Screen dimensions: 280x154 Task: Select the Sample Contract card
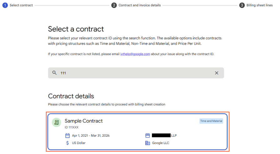tap(138, 132)
